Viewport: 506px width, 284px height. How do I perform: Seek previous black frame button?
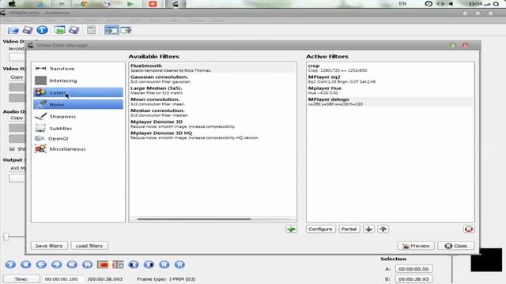tap(134, 265)
